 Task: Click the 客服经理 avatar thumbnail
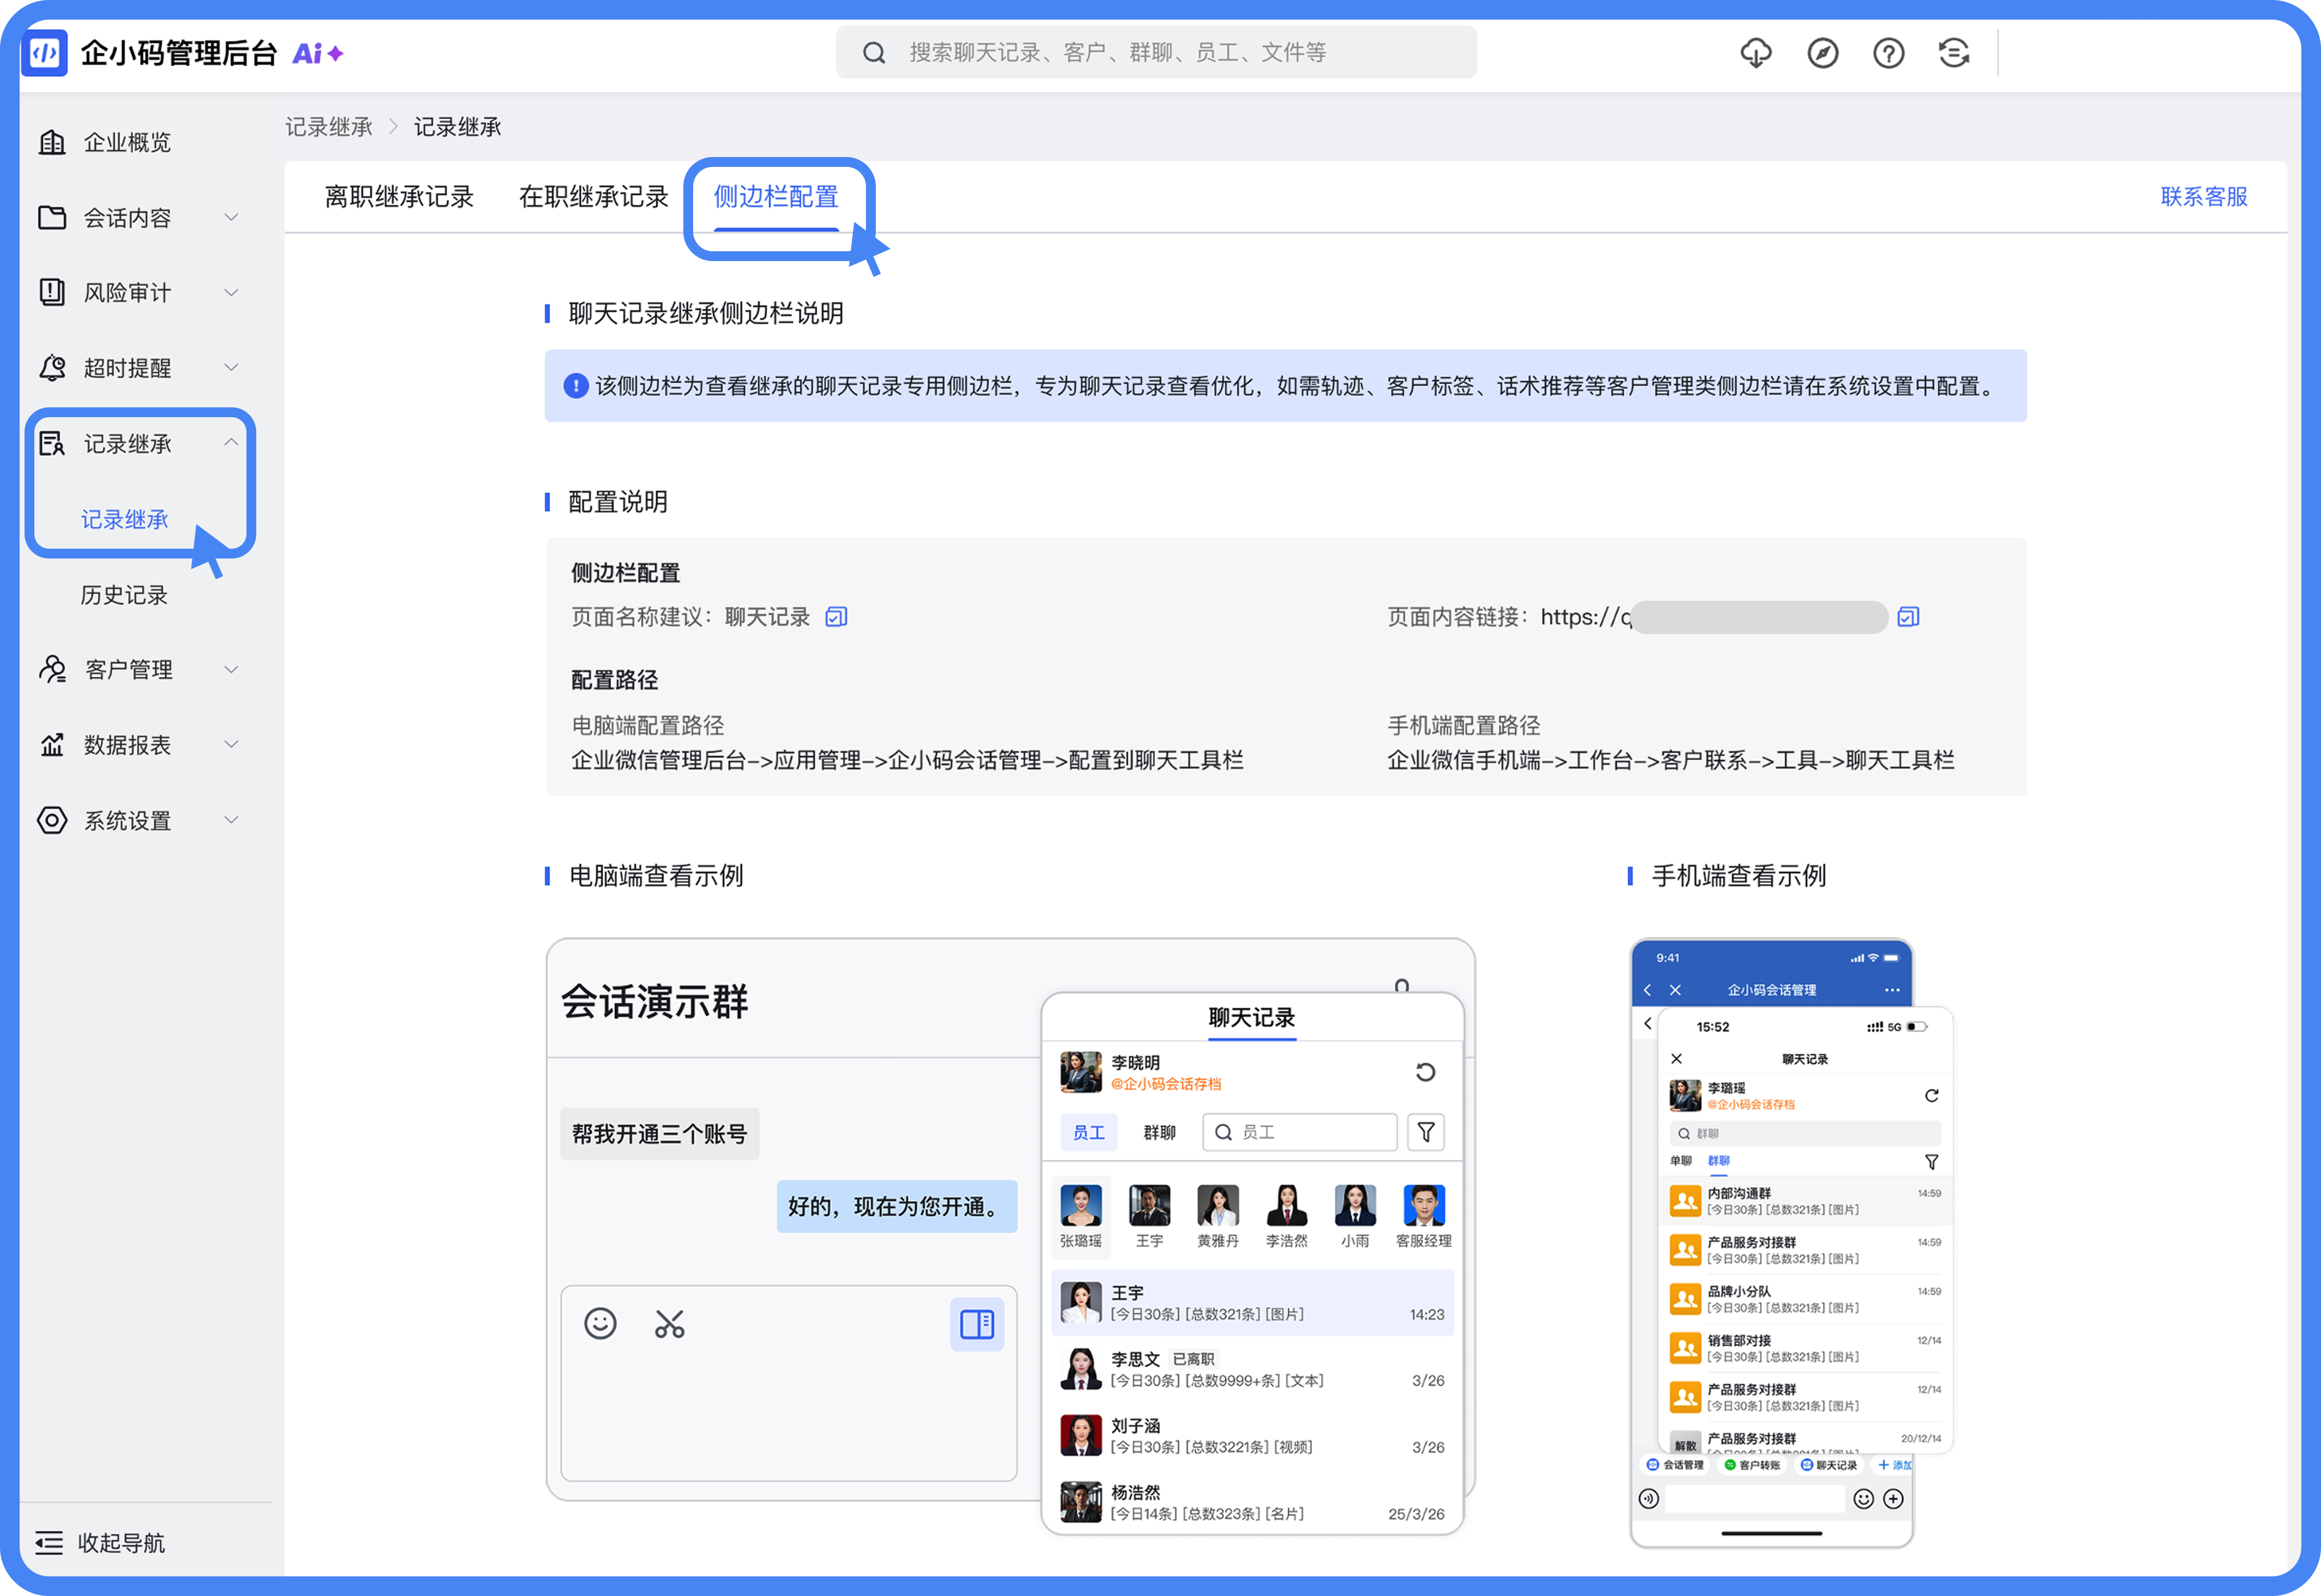[x=1424, y=1205]
